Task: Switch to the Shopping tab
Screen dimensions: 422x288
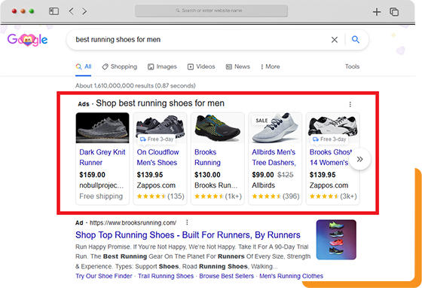Action: tap(120, 66)
